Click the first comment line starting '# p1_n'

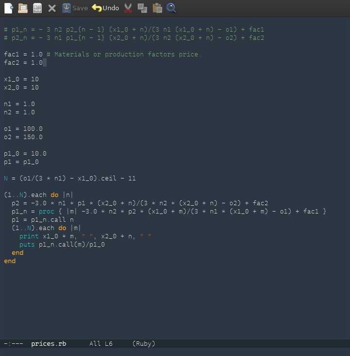pyautogui.click(x=134, y=30)
